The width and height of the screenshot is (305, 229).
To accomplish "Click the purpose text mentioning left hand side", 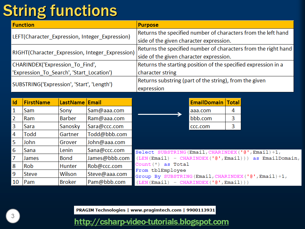I will click(215, 37).
